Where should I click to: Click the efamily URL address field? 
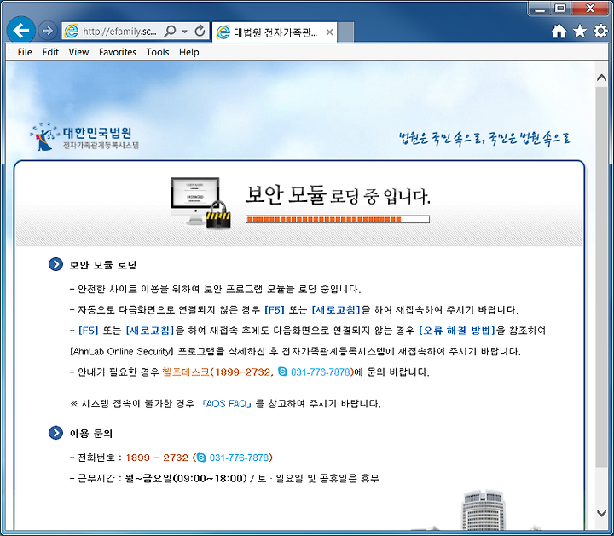click(120, 32)
